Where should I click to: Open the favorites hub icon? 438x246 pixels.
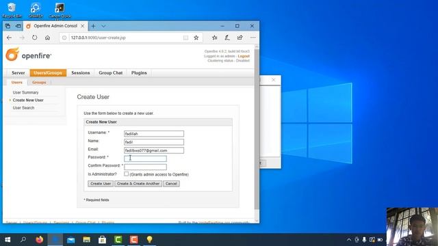coord(214,38)
